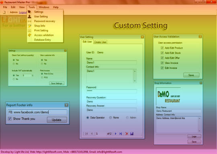This screenshot has width=217, height=154.
Task: Save user with floppy disk icon
Action: (132, 133)
